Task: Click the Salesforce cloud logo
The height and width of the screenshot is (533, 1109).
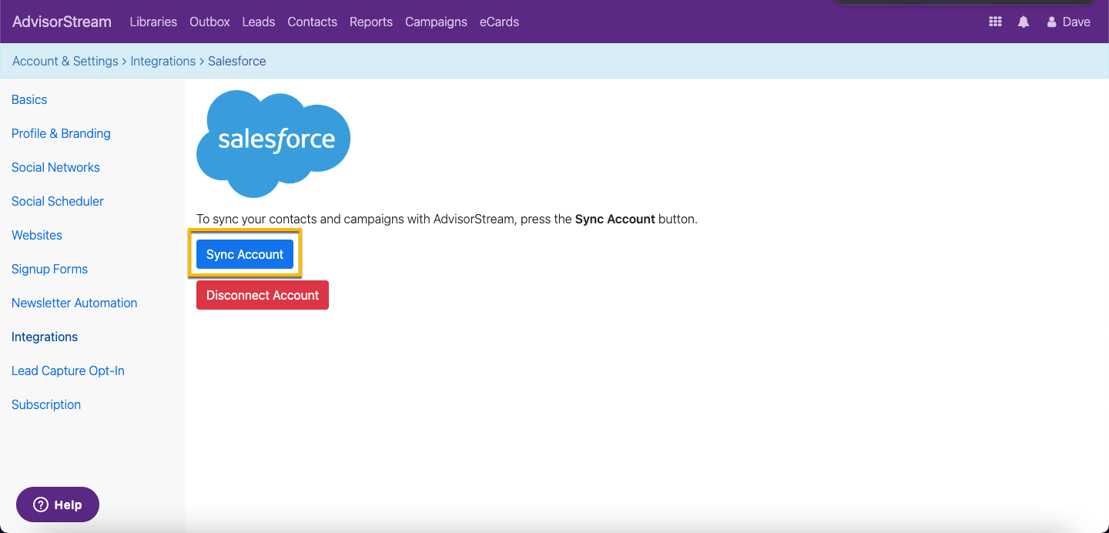Action: (273, 143)
